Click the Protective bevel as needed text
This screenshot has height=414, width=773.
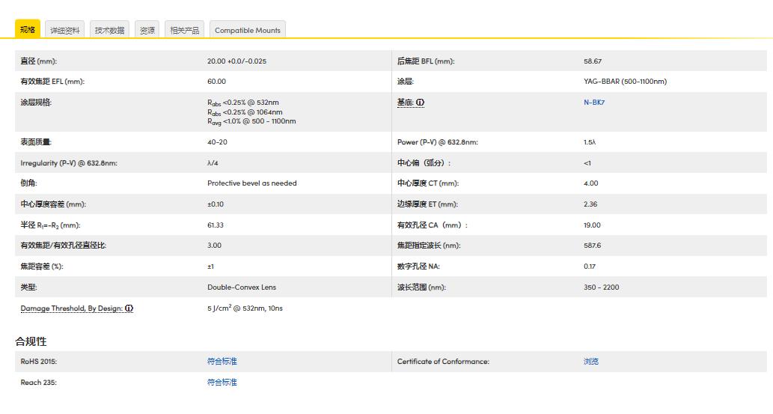251,183
